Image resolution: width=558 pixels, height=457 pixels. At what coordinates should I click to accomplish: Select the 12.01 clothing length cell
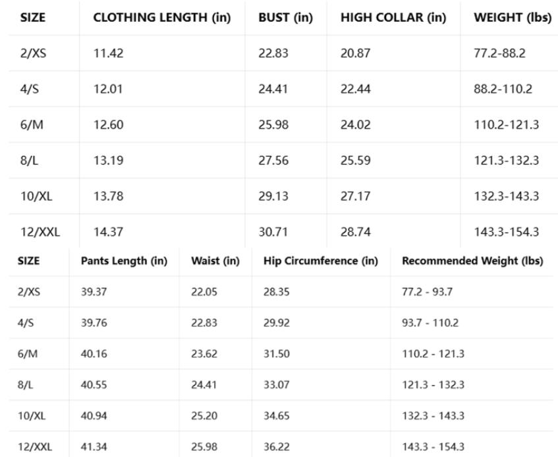[x=108, y=89]
